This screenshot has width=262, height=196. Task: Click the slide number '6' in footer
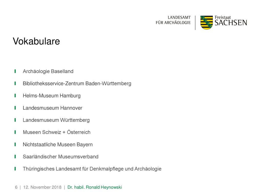[x=16, y=187]
